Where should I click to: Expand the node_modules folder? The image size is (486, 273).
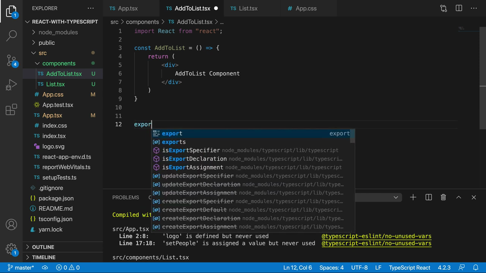pos(63,32)
